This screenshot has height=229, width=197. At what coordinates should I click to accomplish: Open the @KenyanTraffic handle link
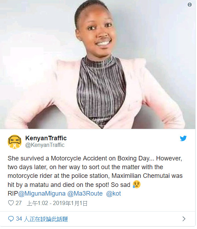coord(45,145)
